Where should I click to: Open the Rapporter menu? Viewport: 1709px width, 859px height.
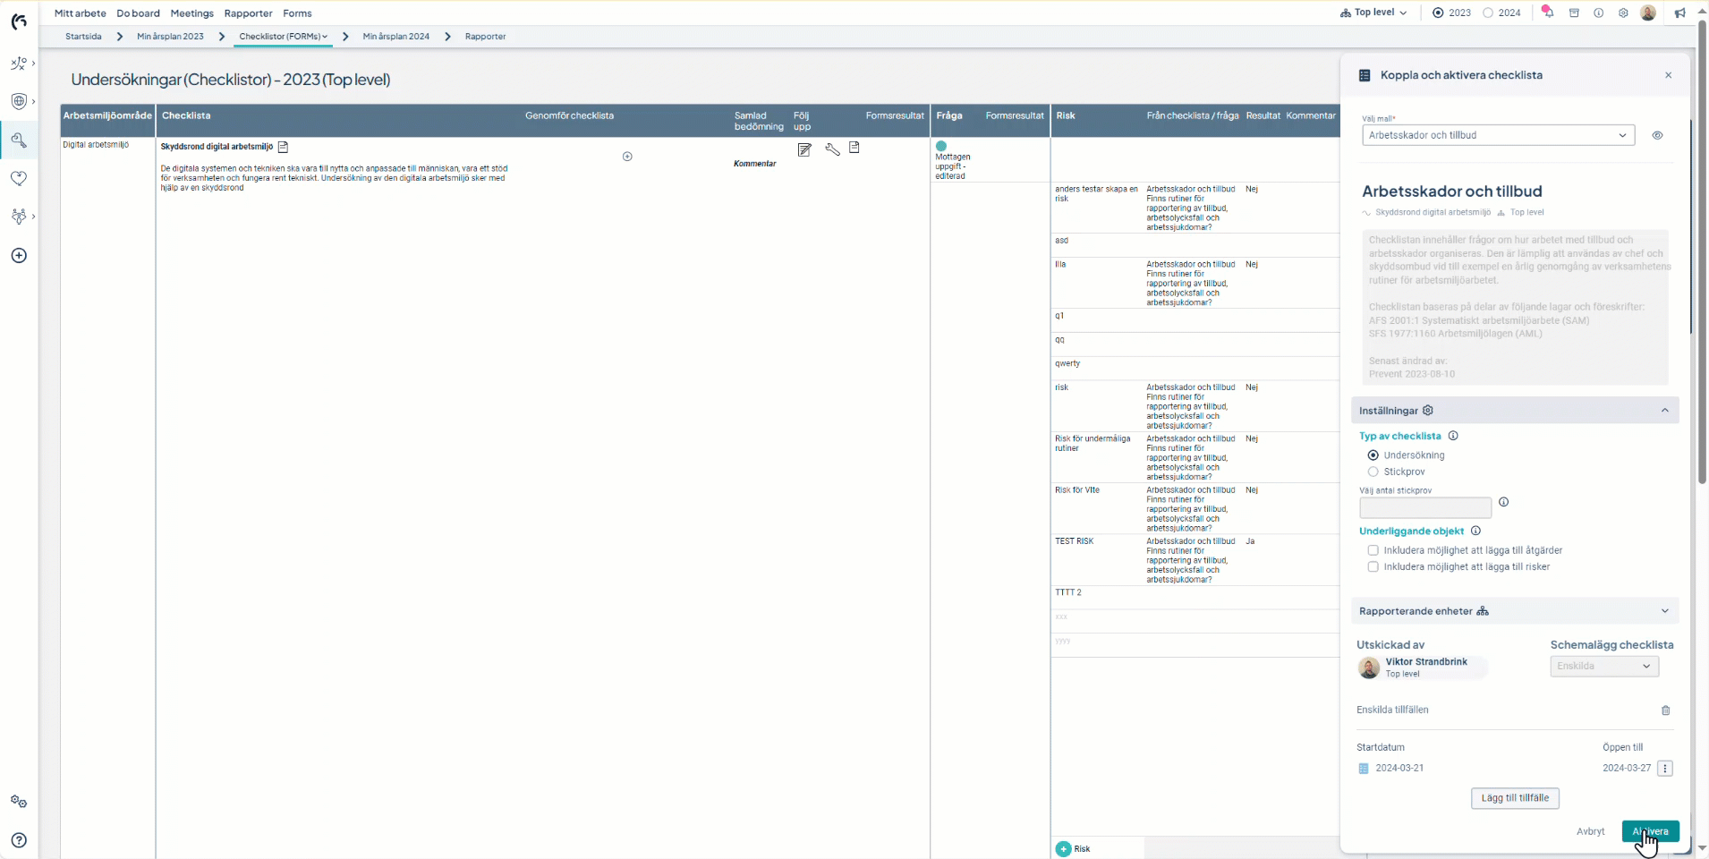[x=248, y=13]
